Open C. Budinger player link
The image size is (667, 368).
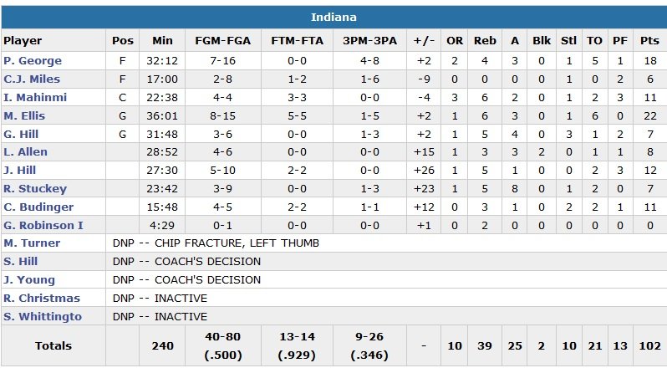coord(38,207)
